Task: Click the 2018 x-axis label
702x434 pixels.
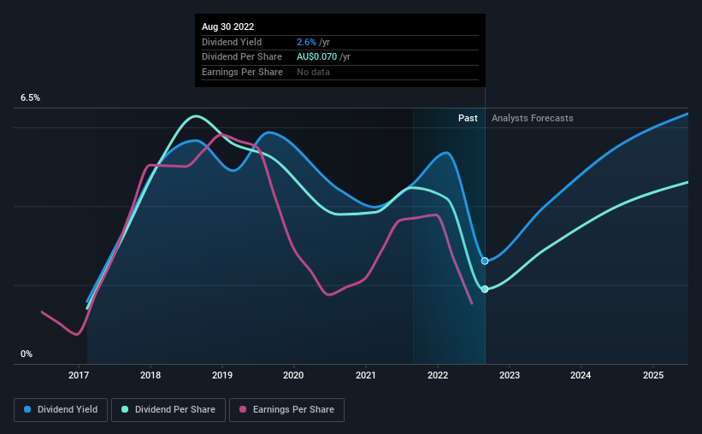Action: pyautogui.click(x=150, y=375)
